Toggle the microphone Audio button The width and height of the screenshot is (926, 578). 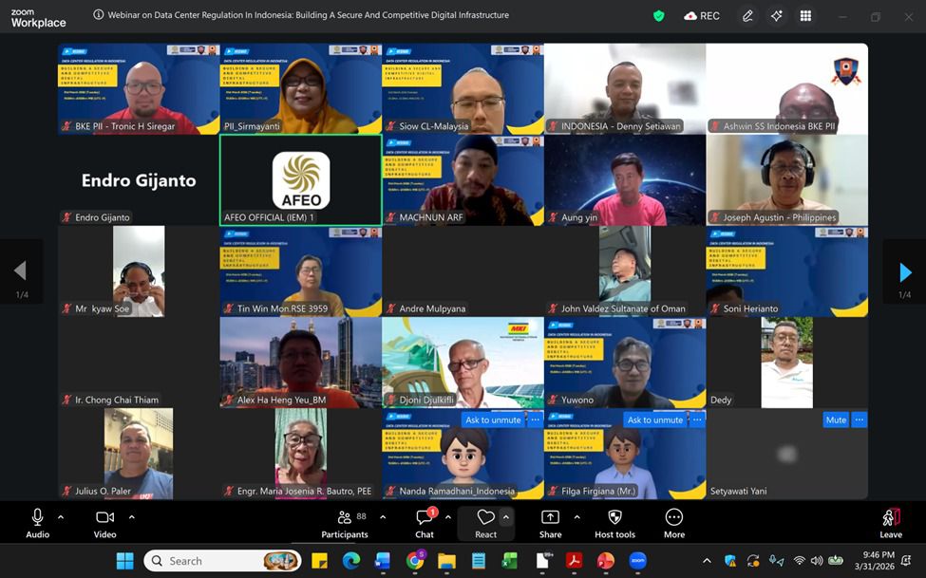point(38,523)
